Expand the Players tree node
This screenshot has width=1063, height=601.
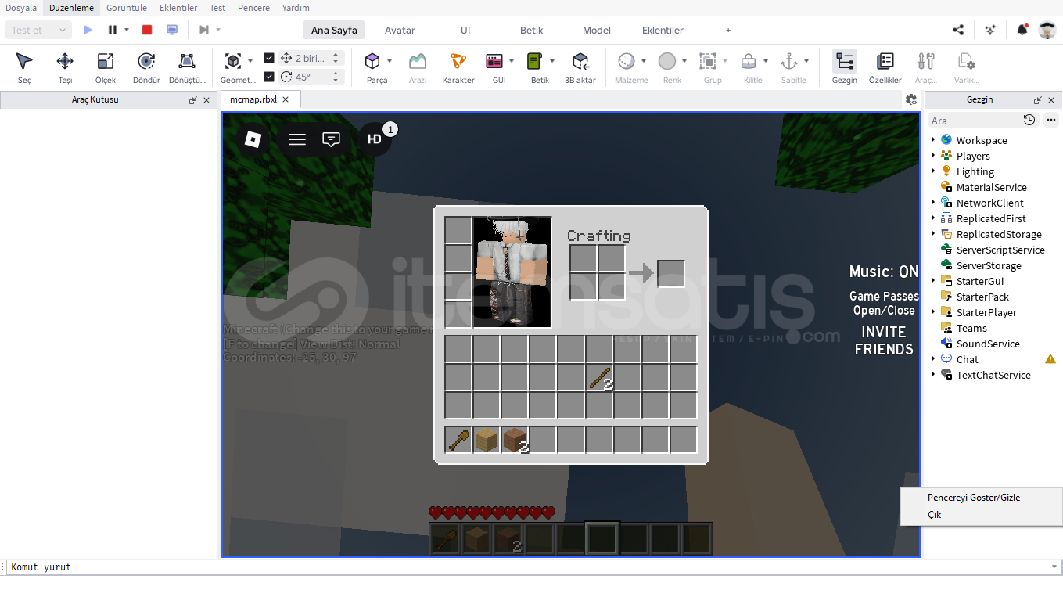[x=933, y=156]
